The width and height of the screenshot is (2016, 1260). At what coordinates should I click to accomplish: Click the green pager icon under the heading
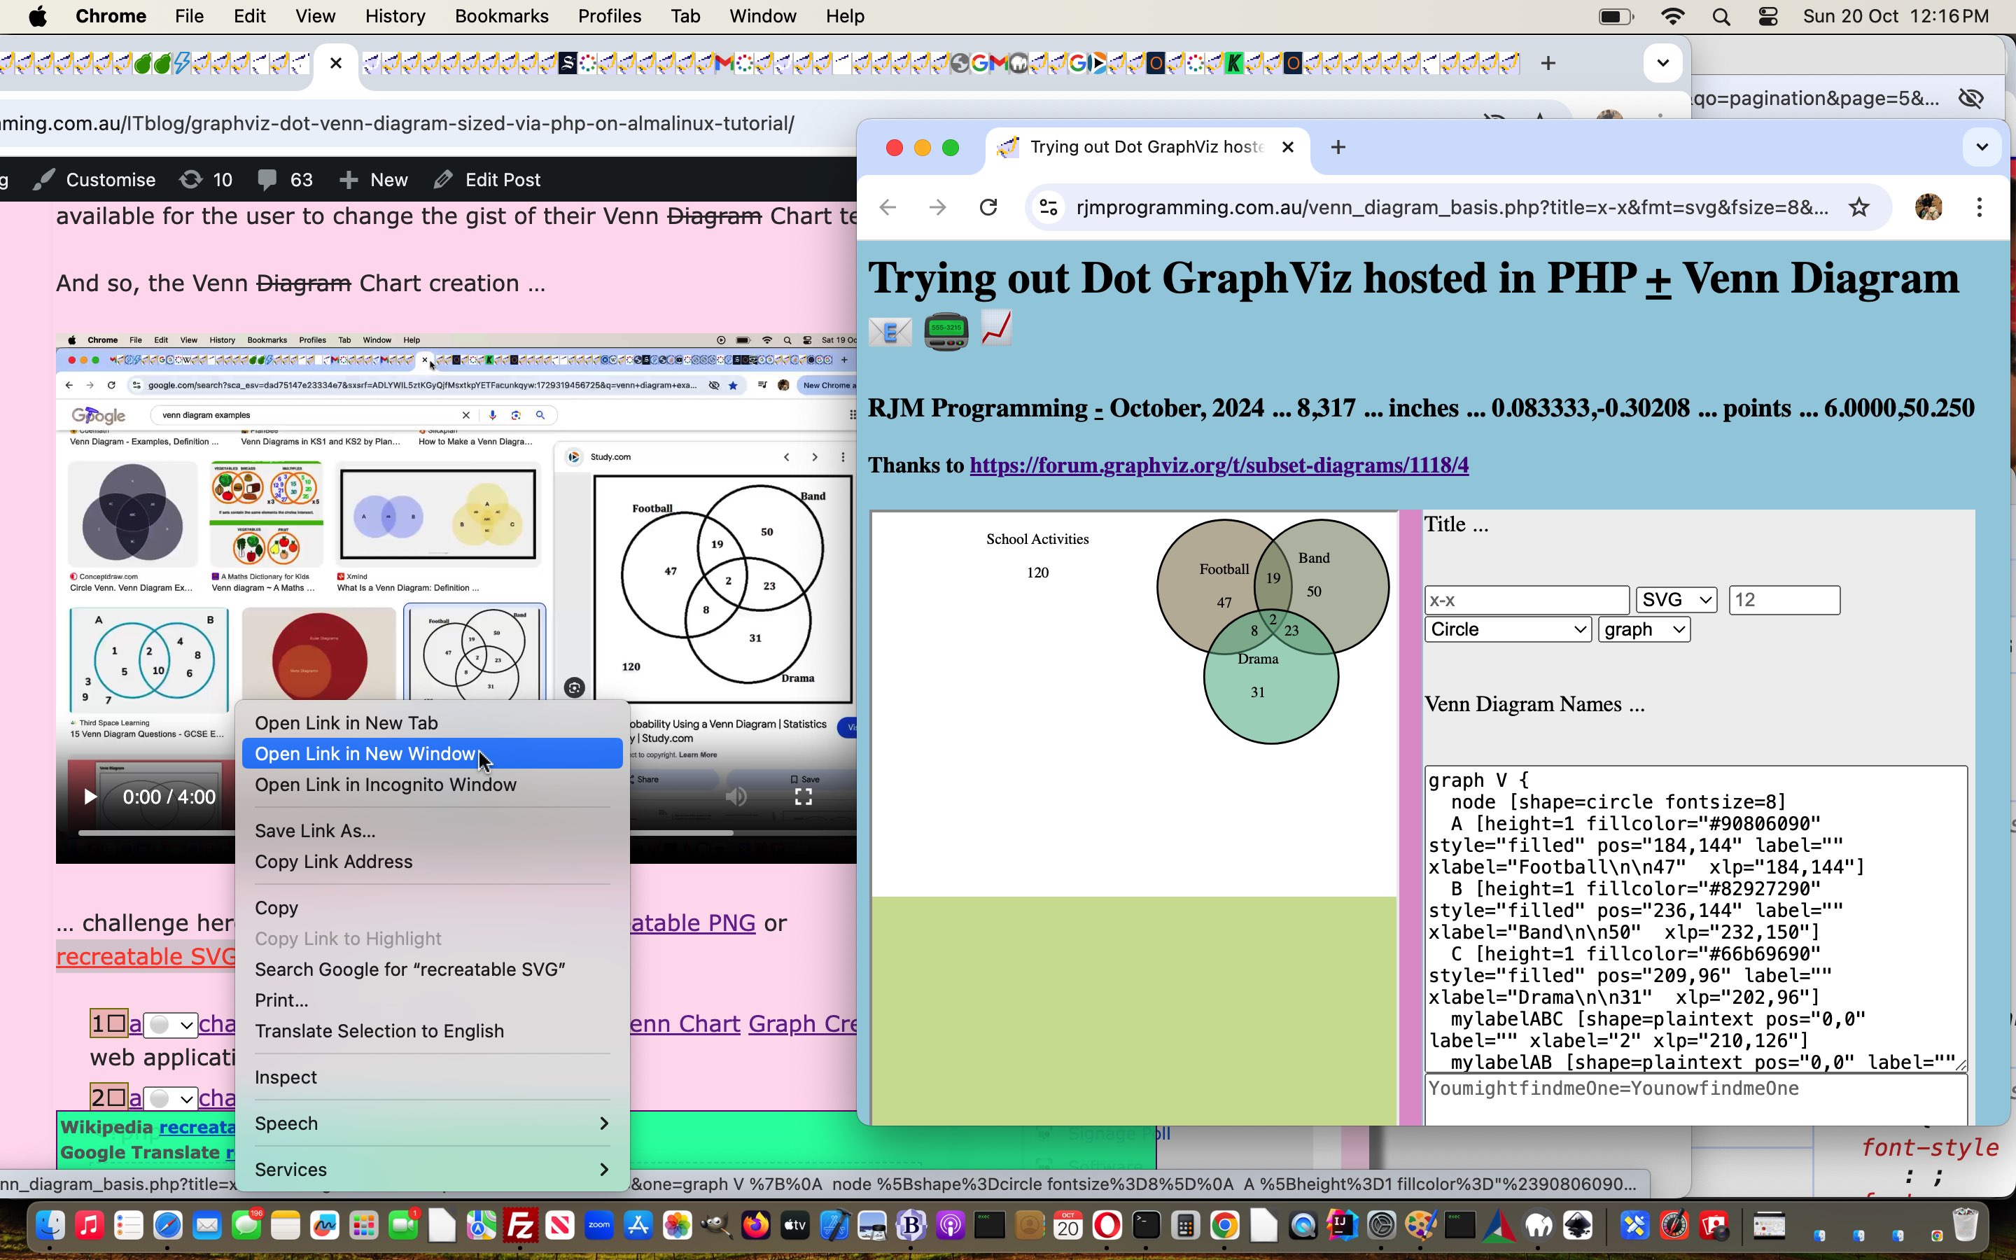pos(946,332)
